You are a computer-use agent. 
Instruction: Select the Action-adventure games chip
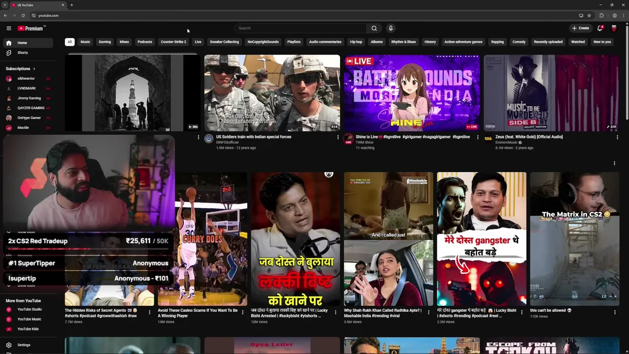pos(463,42)
